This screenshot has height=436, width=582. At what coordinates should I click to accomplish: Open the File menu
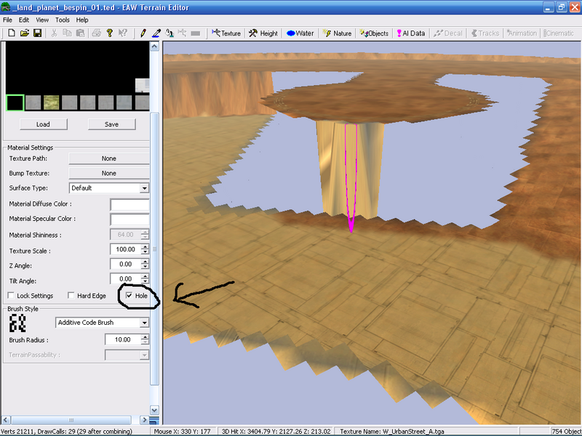click(x=7, y=20)
